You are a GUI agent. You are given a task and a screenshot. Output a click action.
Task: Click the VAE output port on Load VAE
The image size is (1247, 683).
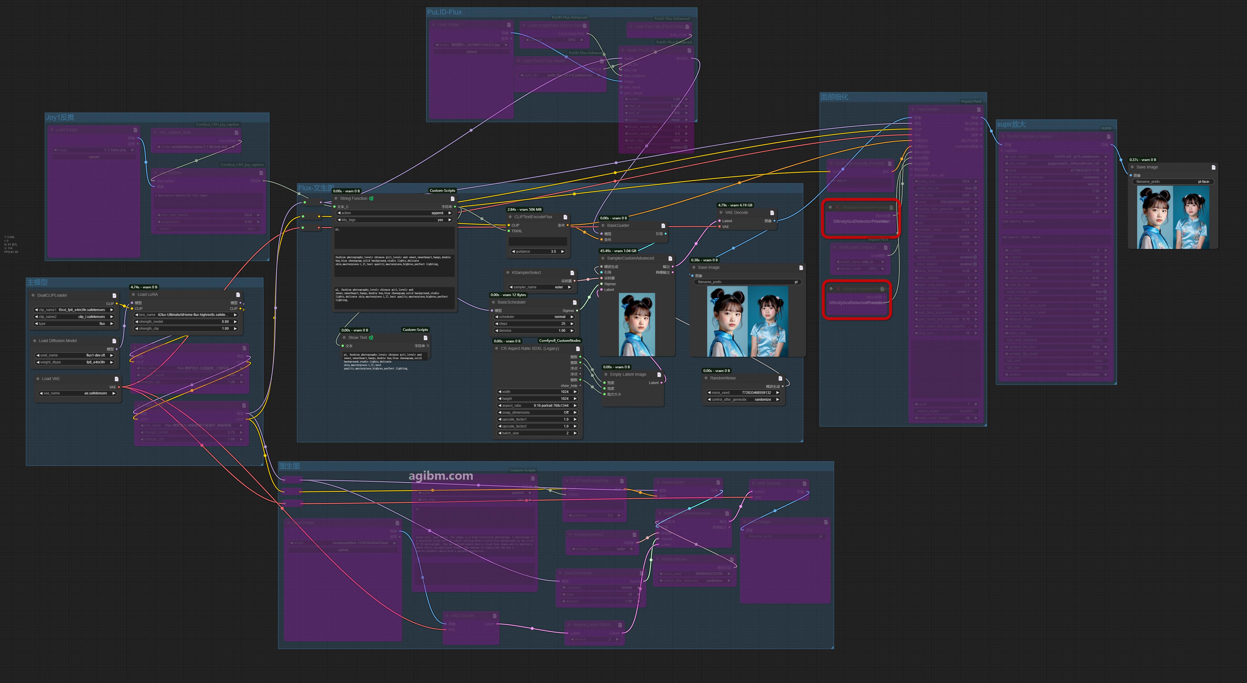point(118,387)
